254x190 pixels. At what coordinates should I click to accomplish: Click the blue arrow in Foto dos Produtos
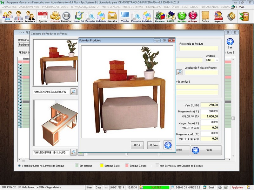coord(169,145)
